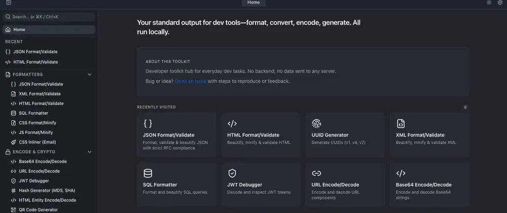This screenshot has height=213, width=507.
Task: Click the braces icon in the Recent section
Action: pyautogui.click(x=8, y=52)
